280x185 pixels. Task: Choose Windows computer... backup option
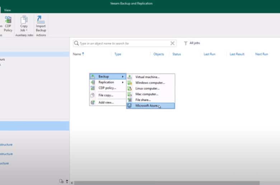coord(151,83)
